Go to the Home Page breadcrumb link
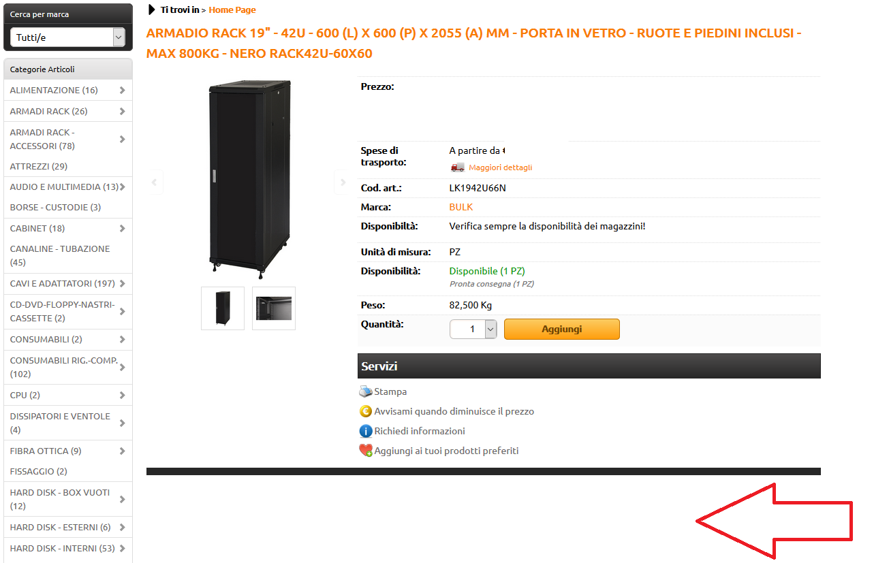Viewport: 874px width, 563px height. tap(232, 10)
